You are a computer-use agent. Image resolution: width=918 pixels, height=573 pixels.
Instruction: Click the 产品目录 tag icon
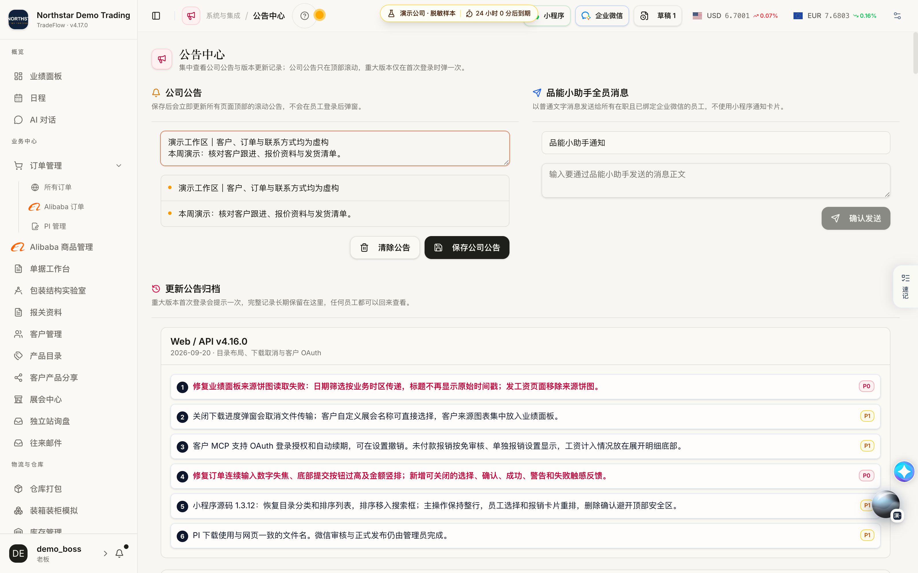pos(18,356)
